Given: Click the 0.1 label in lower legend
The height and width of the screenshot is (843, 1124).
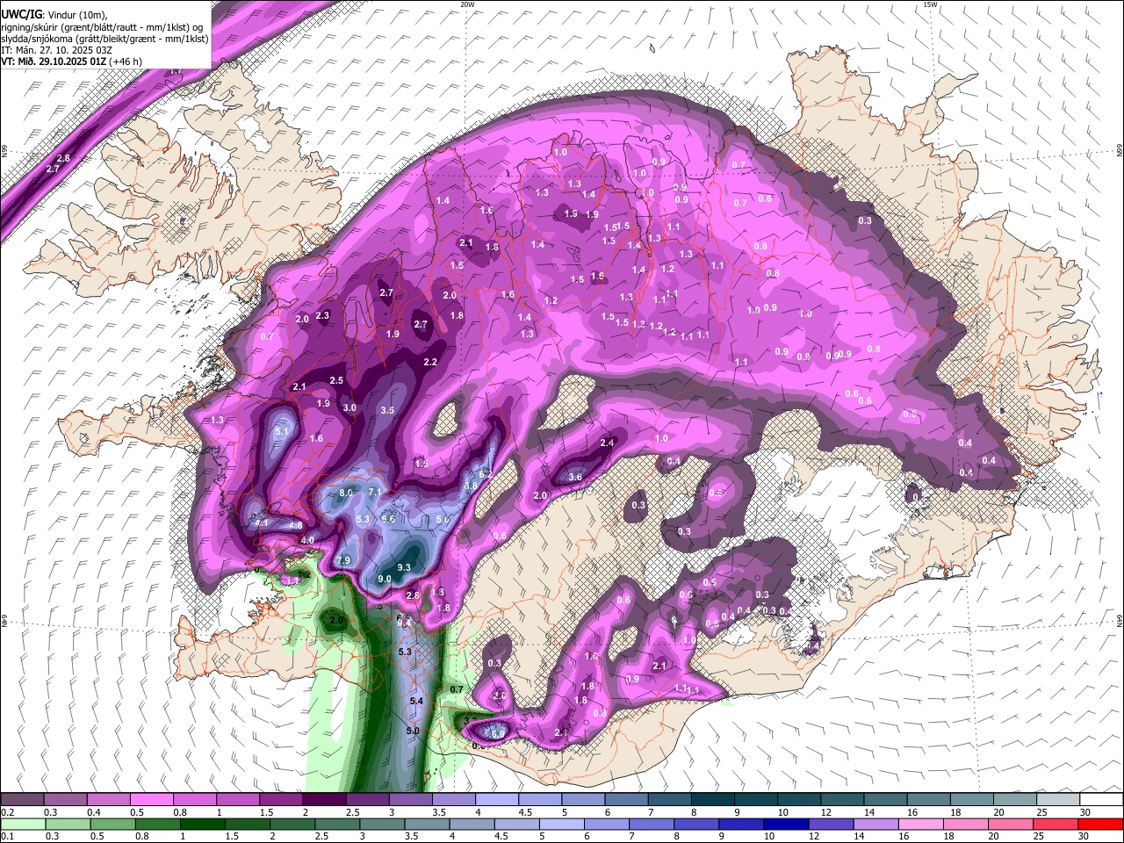Looking at the screenshot, I should 7,837.
